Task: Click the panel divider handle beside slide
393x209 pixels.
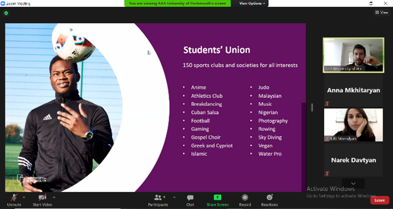Action: [312, 108]
